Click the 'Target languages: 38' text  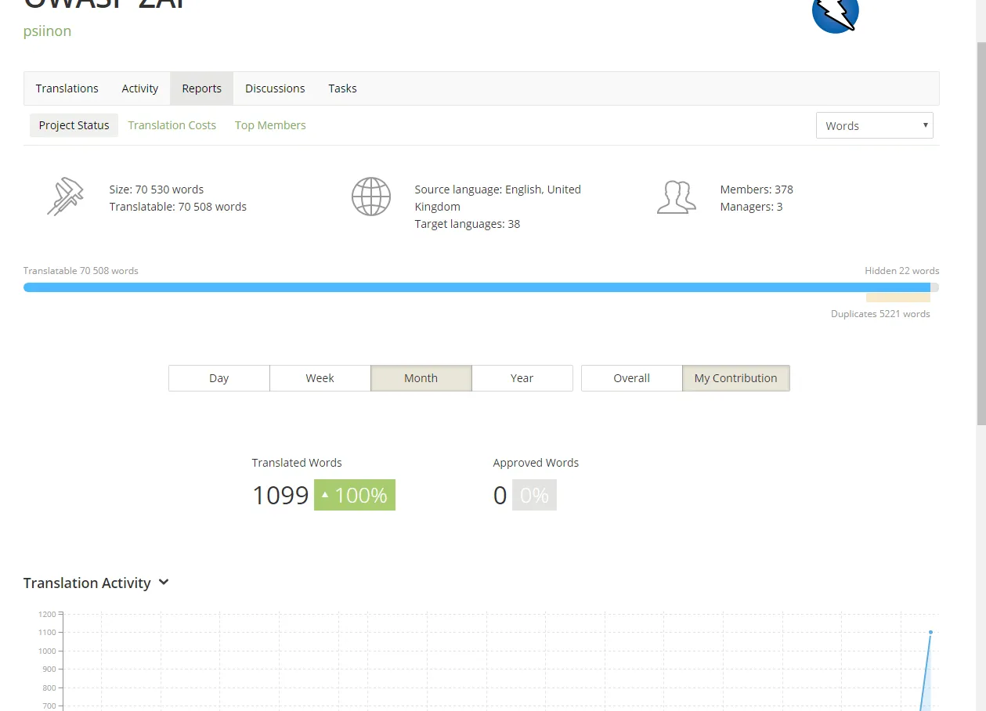[x=468, y=224]
